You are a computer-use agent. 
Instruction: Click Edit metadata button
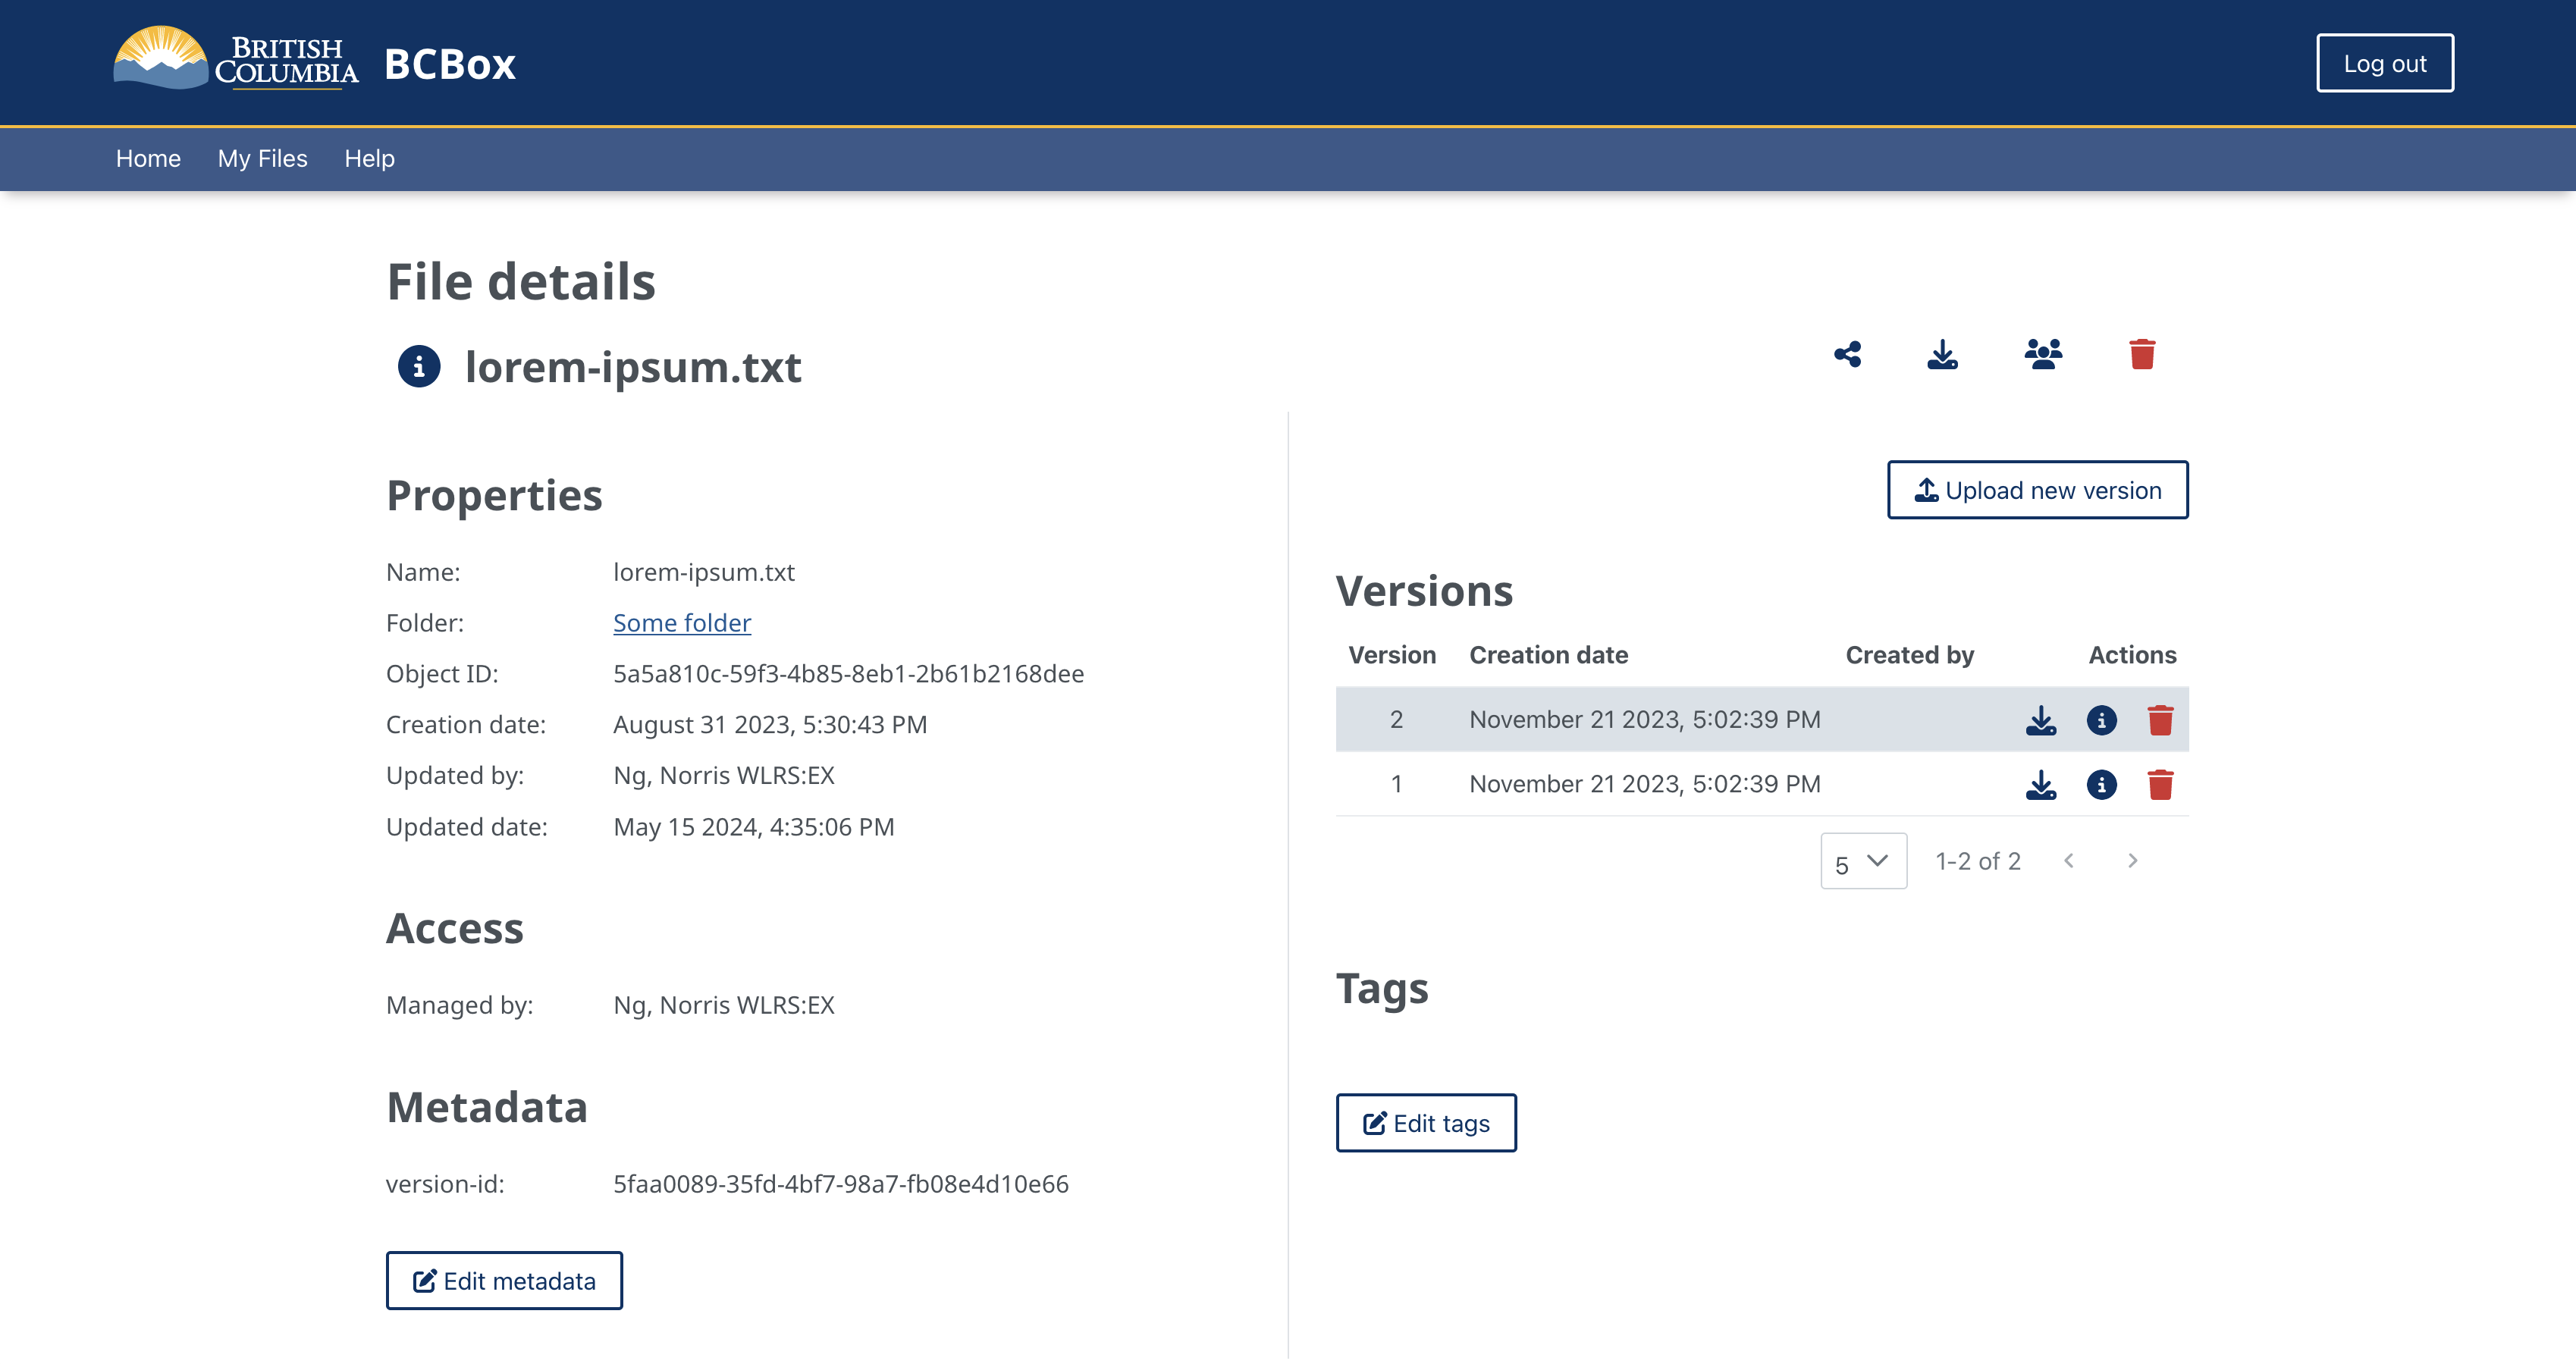pos(504,1281)
